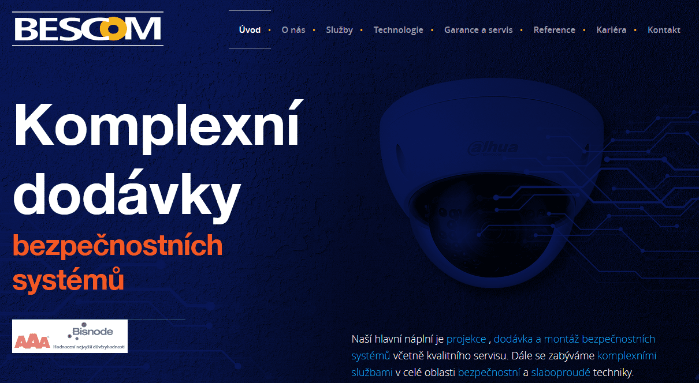
Task: Go to the Kontakt page
Action: tap(664, 30)
